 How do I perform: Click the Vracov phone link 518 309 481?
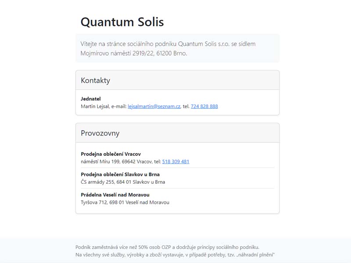pyautogui.click(x=176, y=161)
